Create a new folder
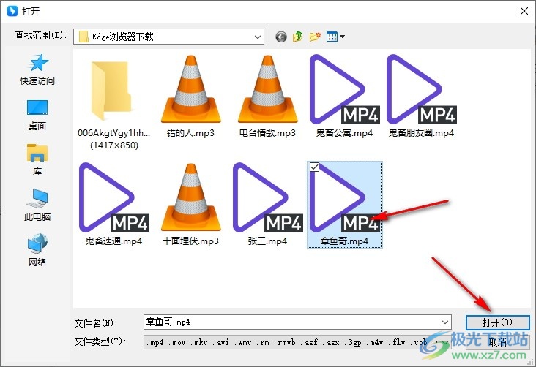The height and width of the screenshot is (367, 536). pos(315,36)
